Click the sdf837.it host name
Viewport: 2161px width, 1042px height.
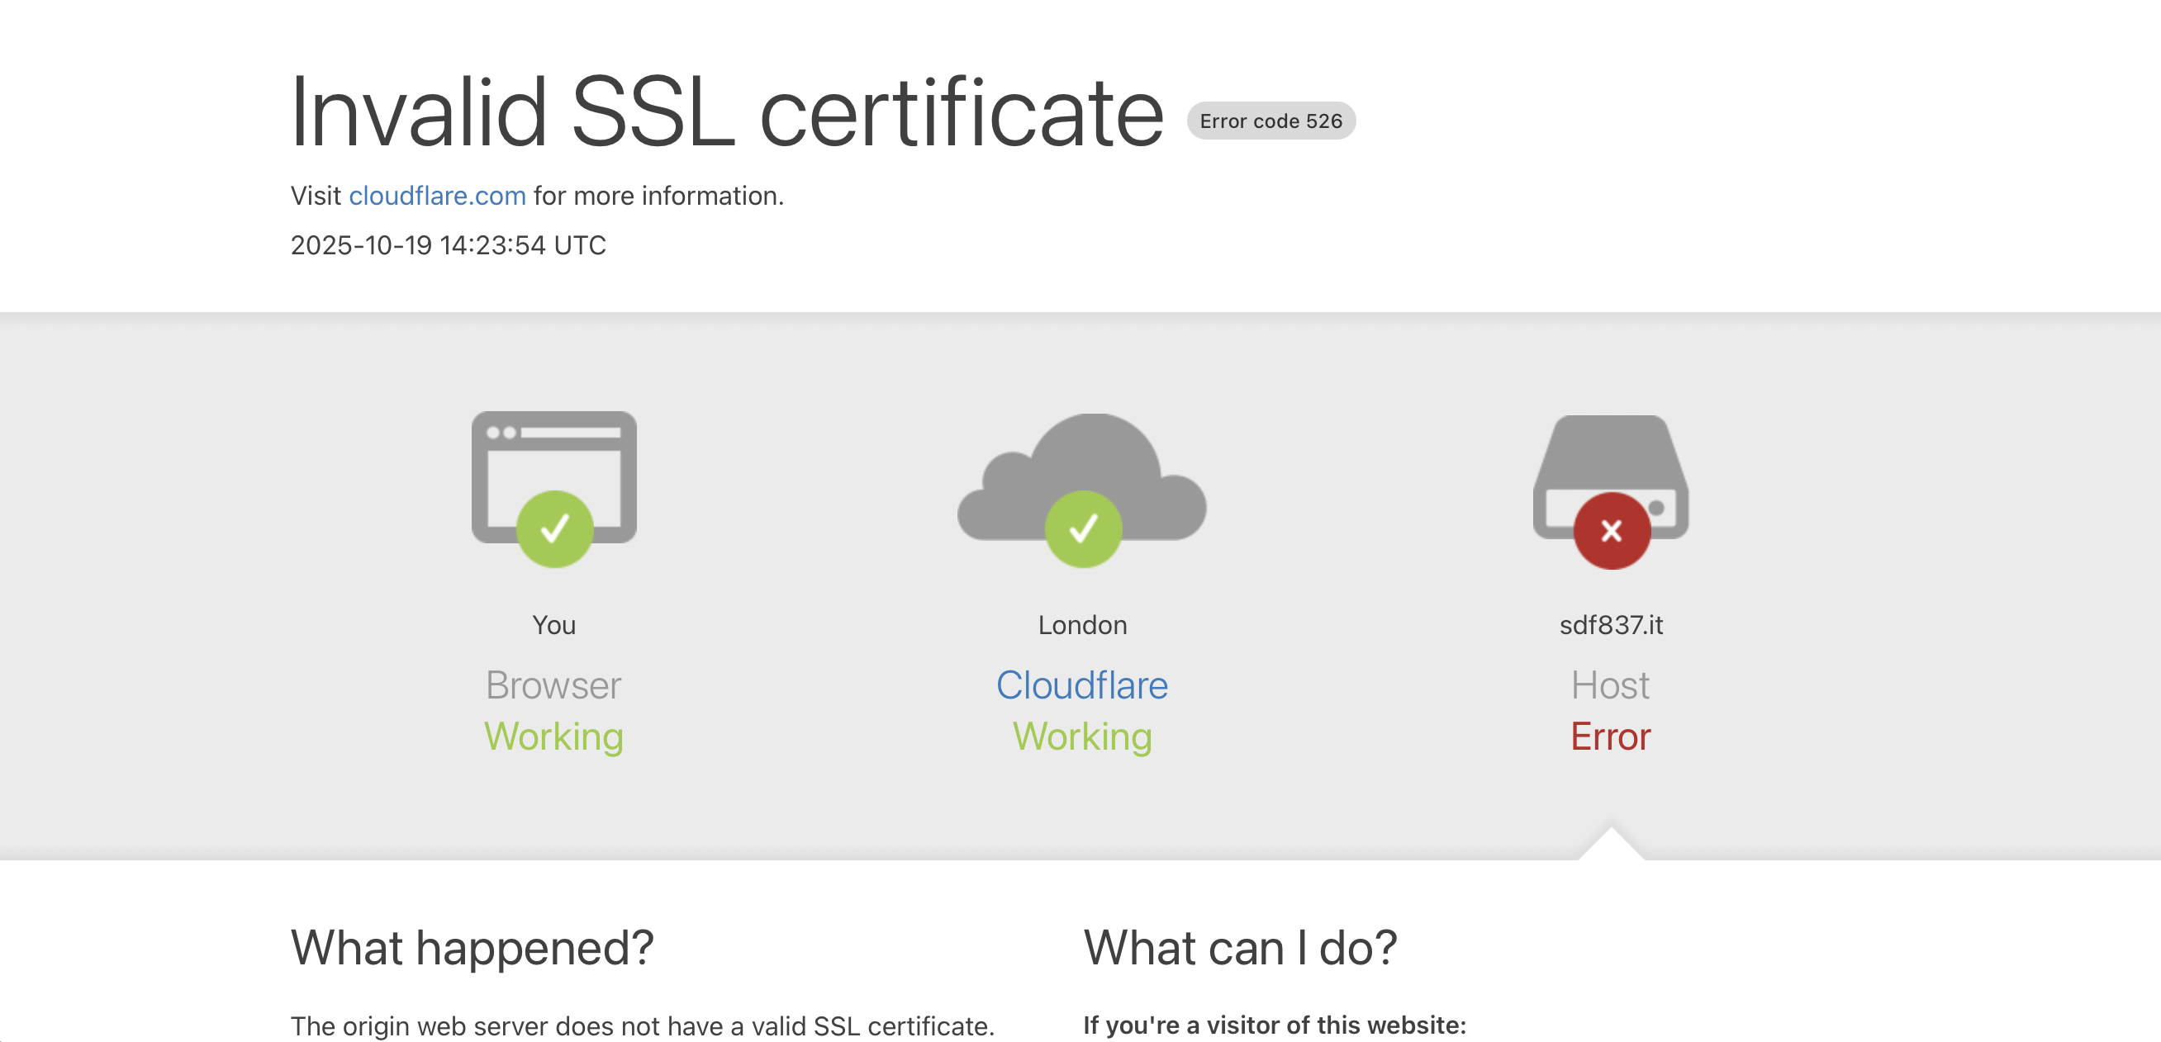coord(1610,624)
